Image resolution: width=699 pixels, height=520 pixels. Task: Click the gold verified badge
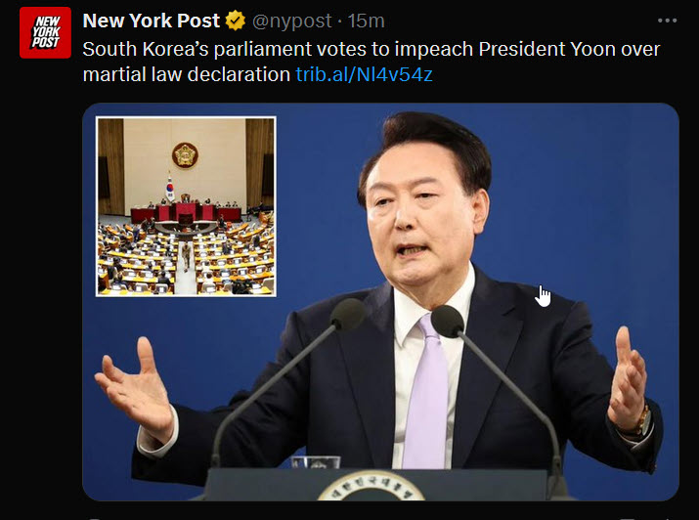(236, 21)
